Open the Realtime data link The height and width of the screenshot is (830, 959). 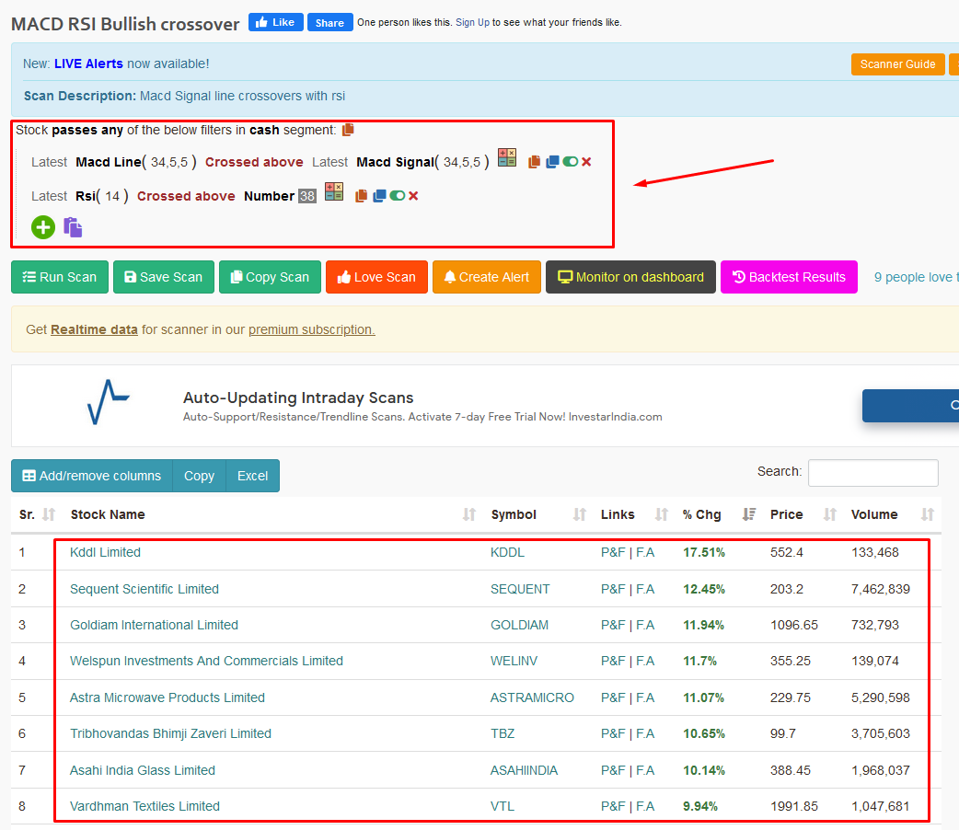pyautogui.click(x=94, y=329)
